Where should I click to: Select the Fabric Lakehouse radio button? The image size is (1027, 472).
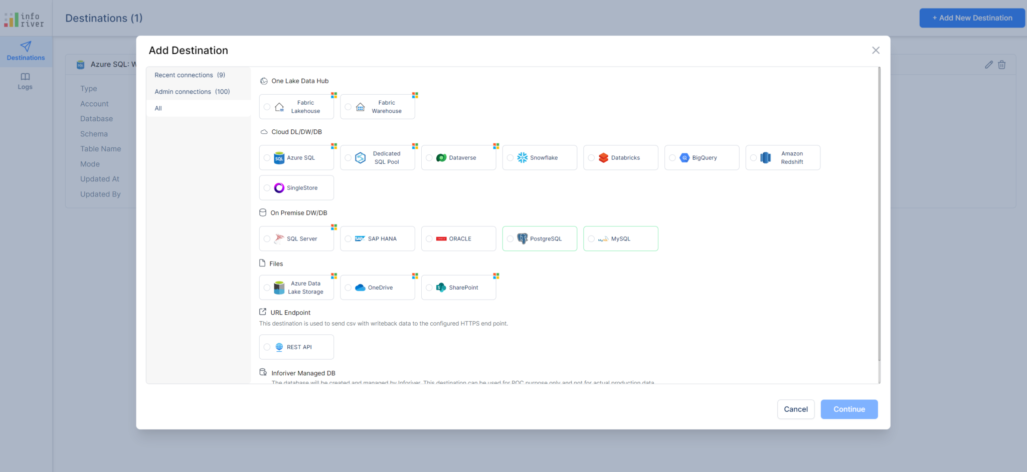[267, 107]
